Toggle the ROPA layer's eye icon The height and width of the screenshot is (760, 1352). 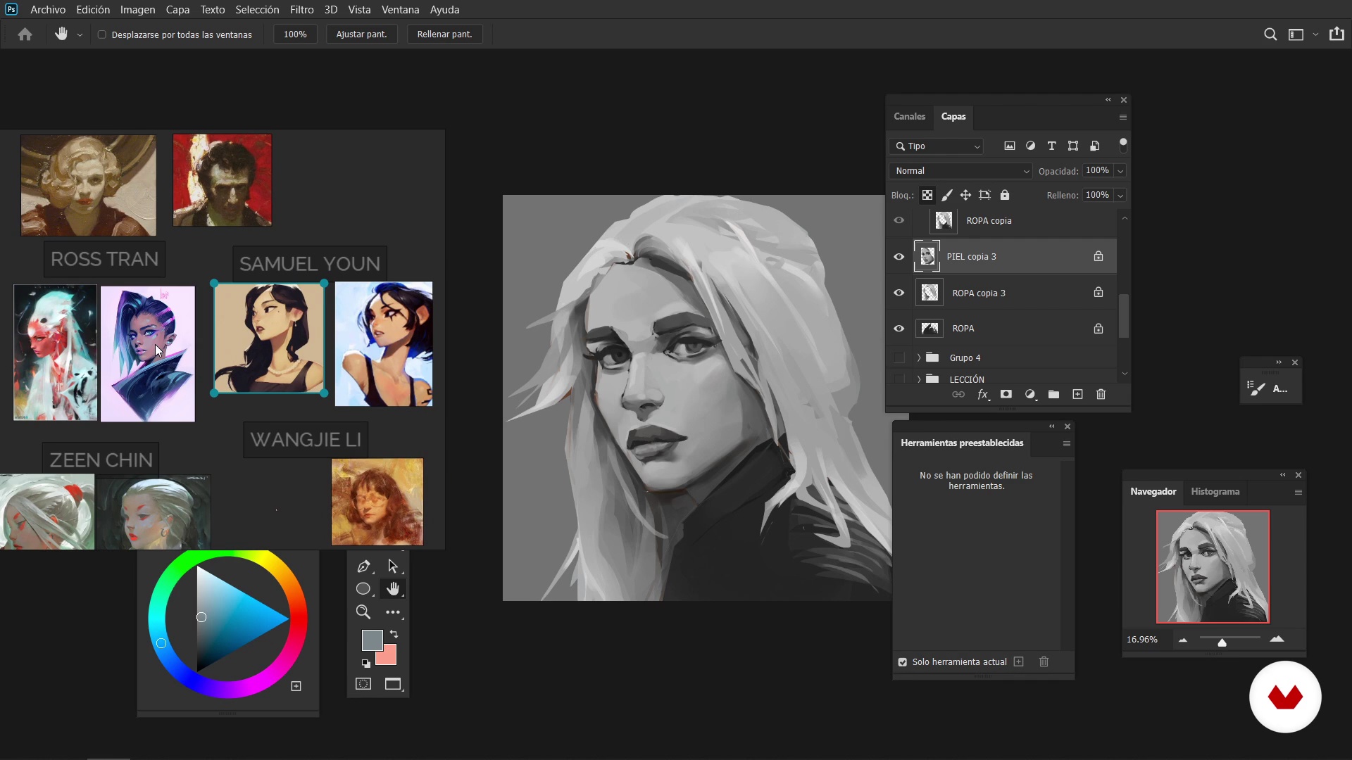click(x=899, y=329)
